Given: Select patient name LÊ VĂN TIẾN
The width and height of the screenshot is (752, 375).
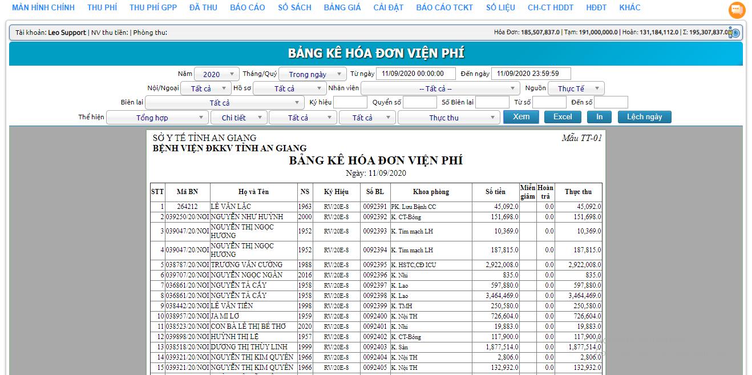Looking at the screenshot, I should click(232, 306).
